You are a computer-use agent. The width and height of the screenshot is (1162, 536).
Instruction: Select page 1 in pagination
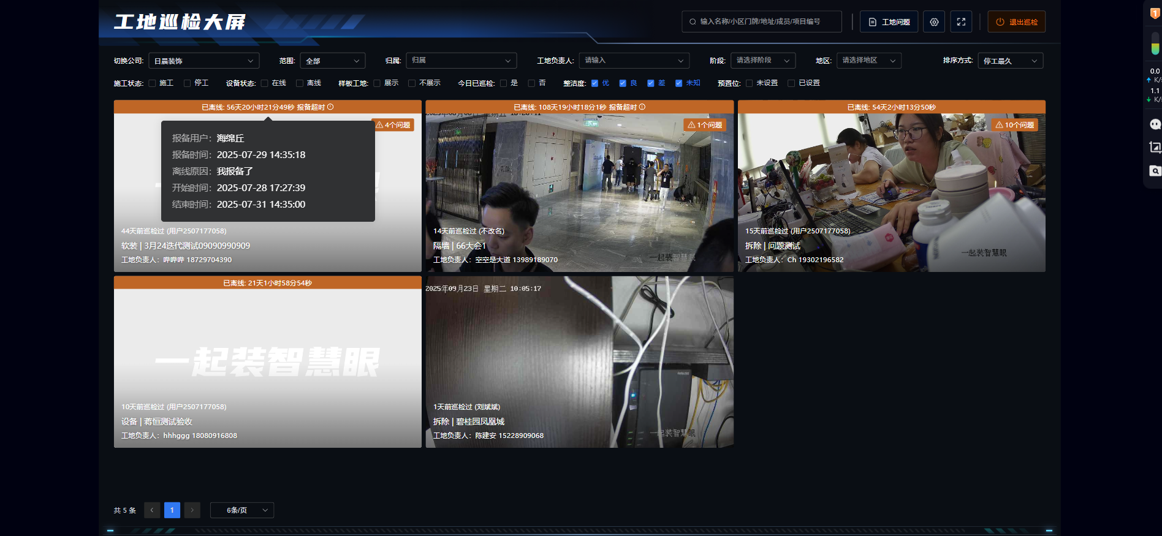click(x=172, y=510)
